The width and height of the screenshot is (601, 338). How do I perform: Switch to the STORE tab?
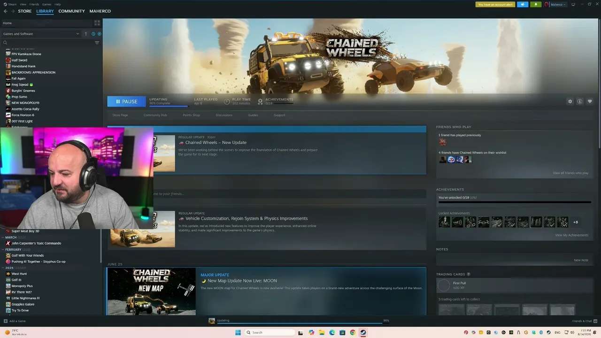(25, 11)
